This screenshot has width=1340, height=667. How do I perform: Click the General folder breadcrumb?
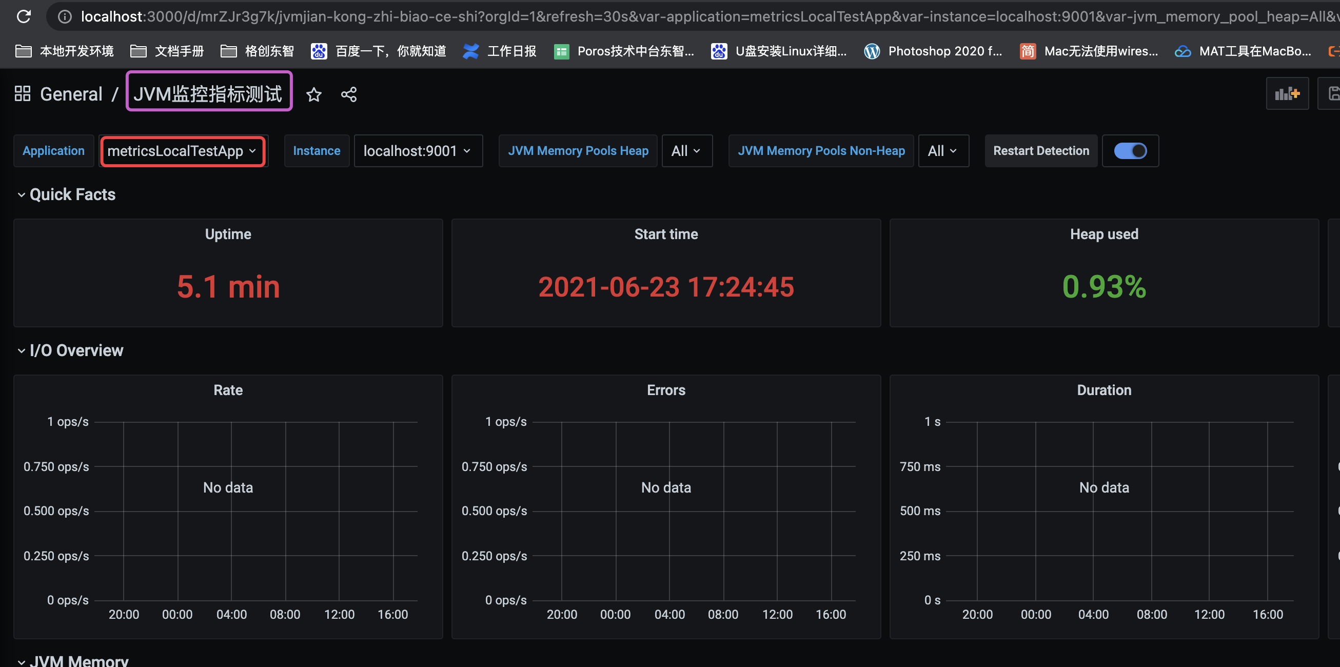[x=71, y=94]
